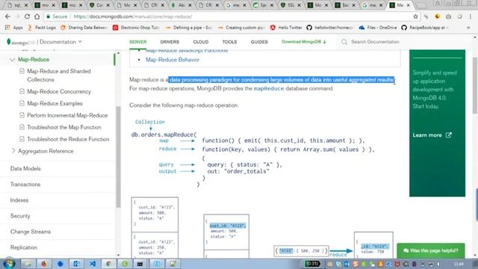Select the DRIVERS tab
This screenshot has width=478, height=269.
click(x=170, y=42)
